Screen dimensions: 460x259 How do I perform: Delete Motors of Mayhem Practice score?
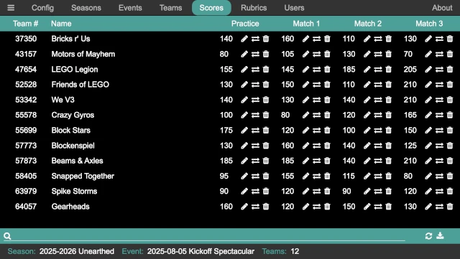pyautogui.click(x=266, y=54)
